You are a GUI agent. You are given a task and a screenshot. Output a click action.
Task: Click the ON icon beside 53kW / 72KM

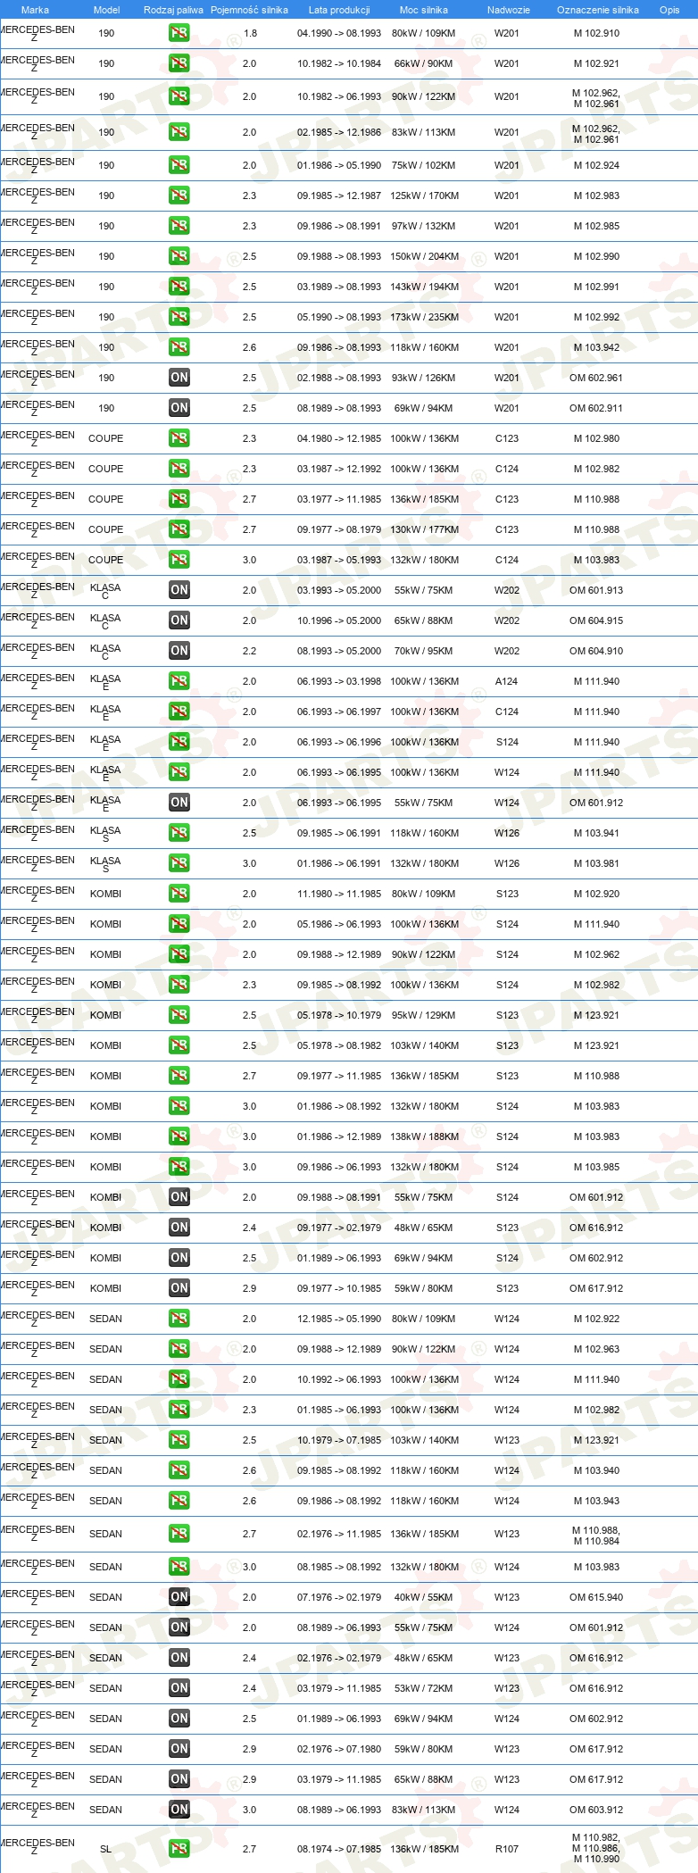coord(179,1688)
